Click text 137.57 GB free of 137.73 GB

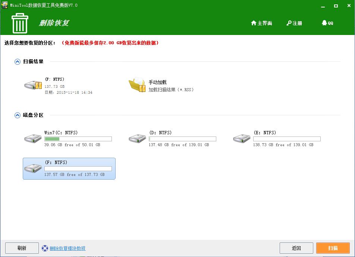(75, 174)
